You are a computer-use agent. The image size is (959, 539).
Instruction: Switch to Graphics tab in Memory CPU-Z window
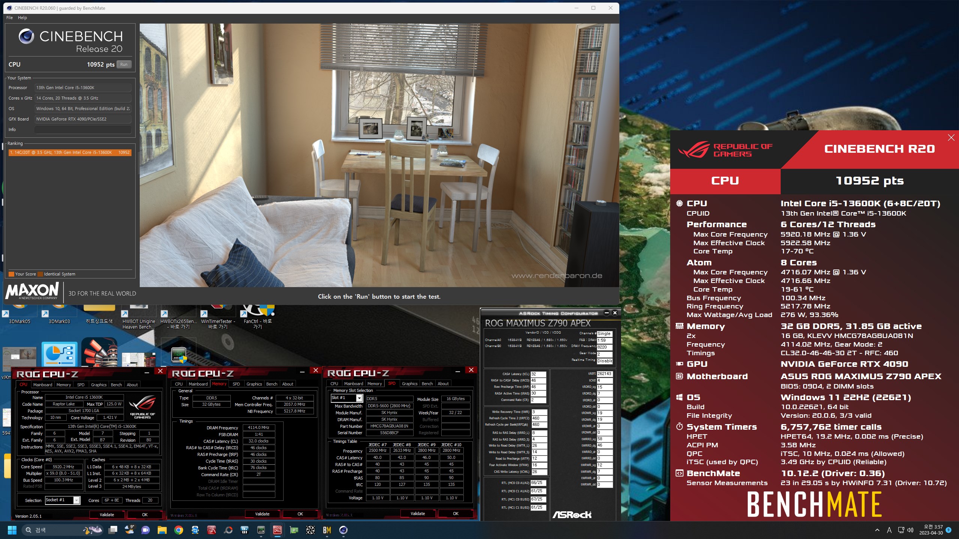tap(254, 384)
